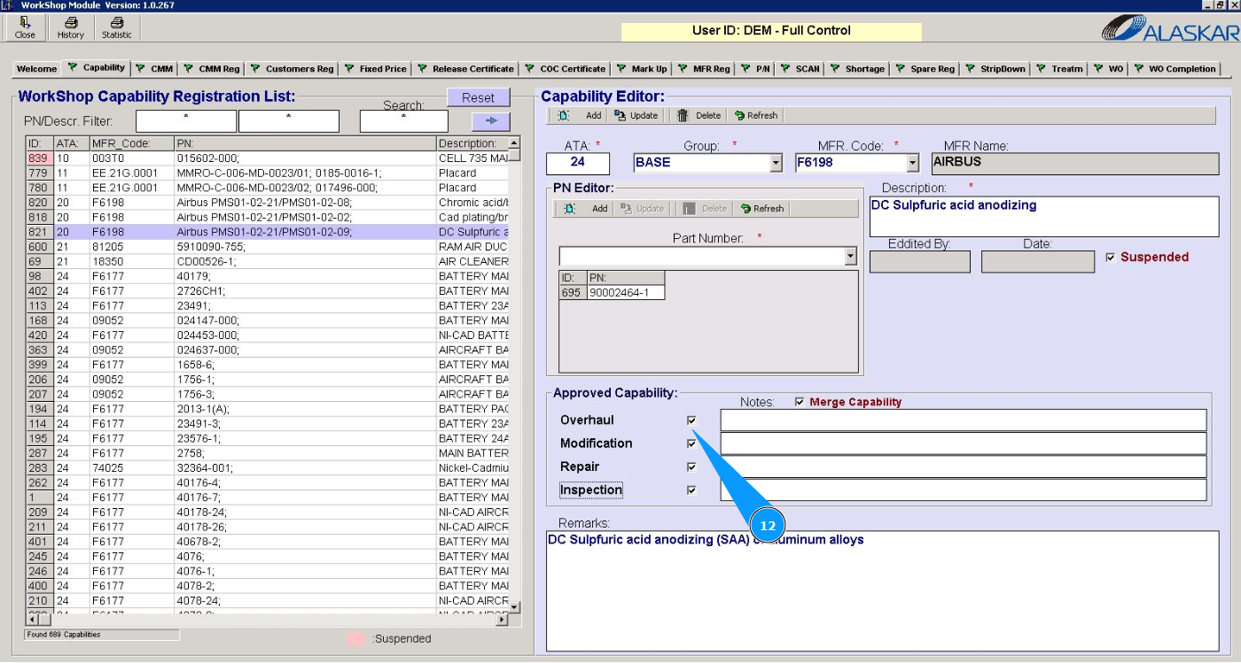Open the COC Certificate tab

tap(566, 68)
